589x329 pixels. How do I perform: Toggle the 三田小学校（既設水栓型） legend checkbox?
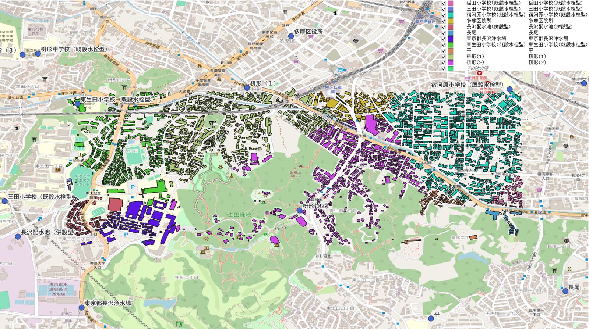pyautogui.click(x=444, y=9)
